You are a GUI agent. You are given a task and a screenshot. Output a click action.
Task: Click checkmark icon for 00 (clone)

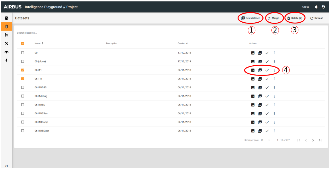[267, 62]
